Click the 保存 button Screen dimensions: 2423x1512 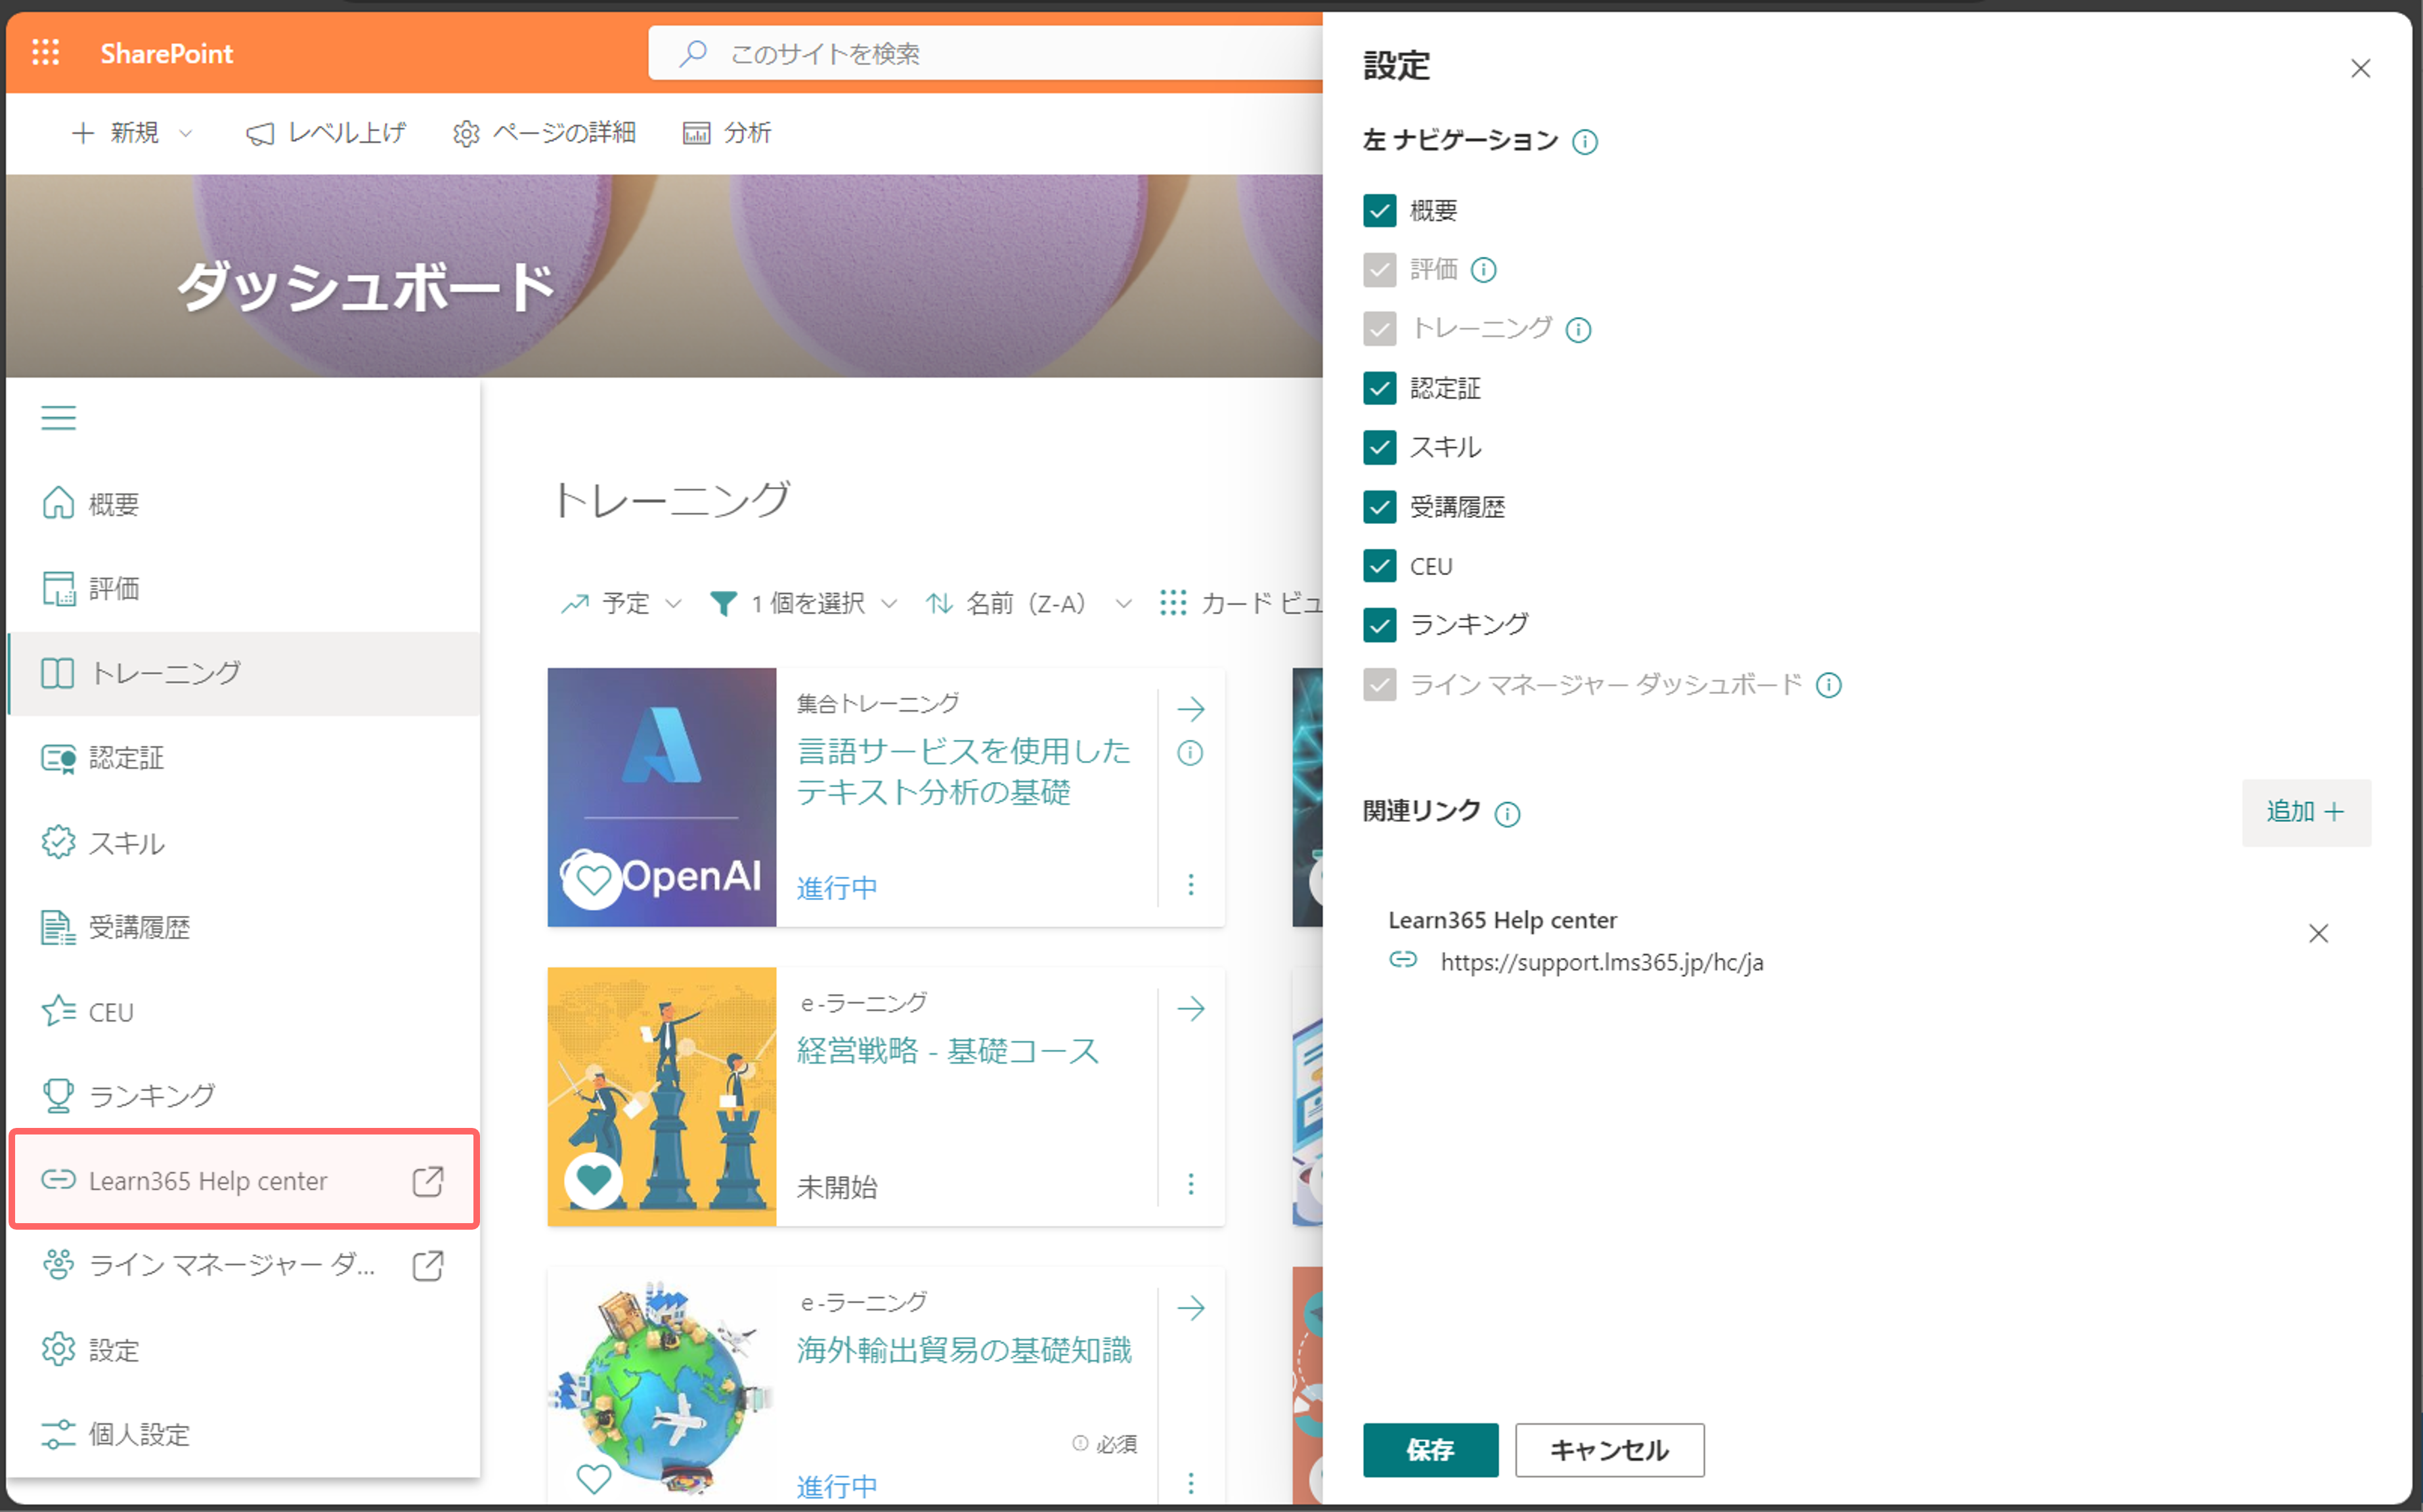tap(1430, 1450)
